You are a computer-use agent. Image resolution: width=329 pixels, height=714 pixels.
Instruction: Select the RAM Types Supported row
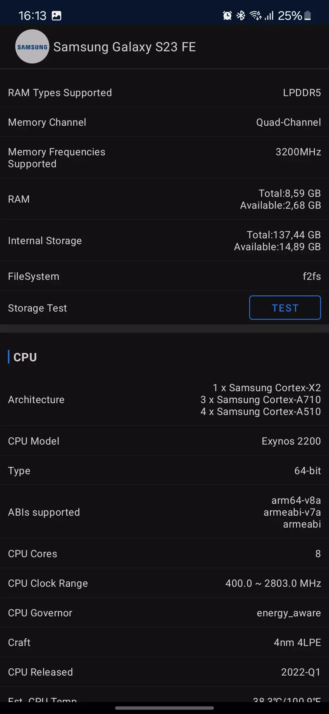(164, 93)
